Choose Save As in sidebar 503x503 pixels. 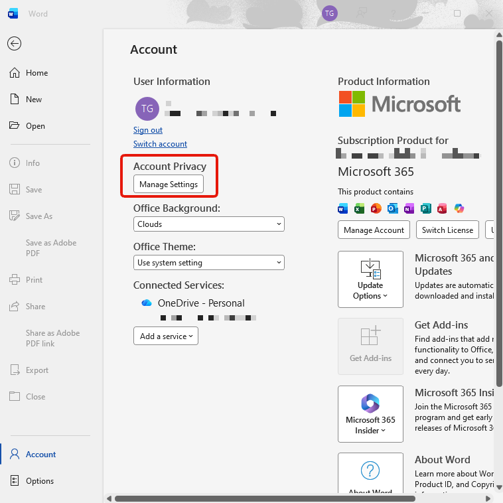(31, 216)
